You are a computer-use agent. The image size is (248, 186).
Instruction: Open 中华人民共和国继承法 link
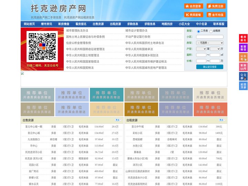click(139, 49)
